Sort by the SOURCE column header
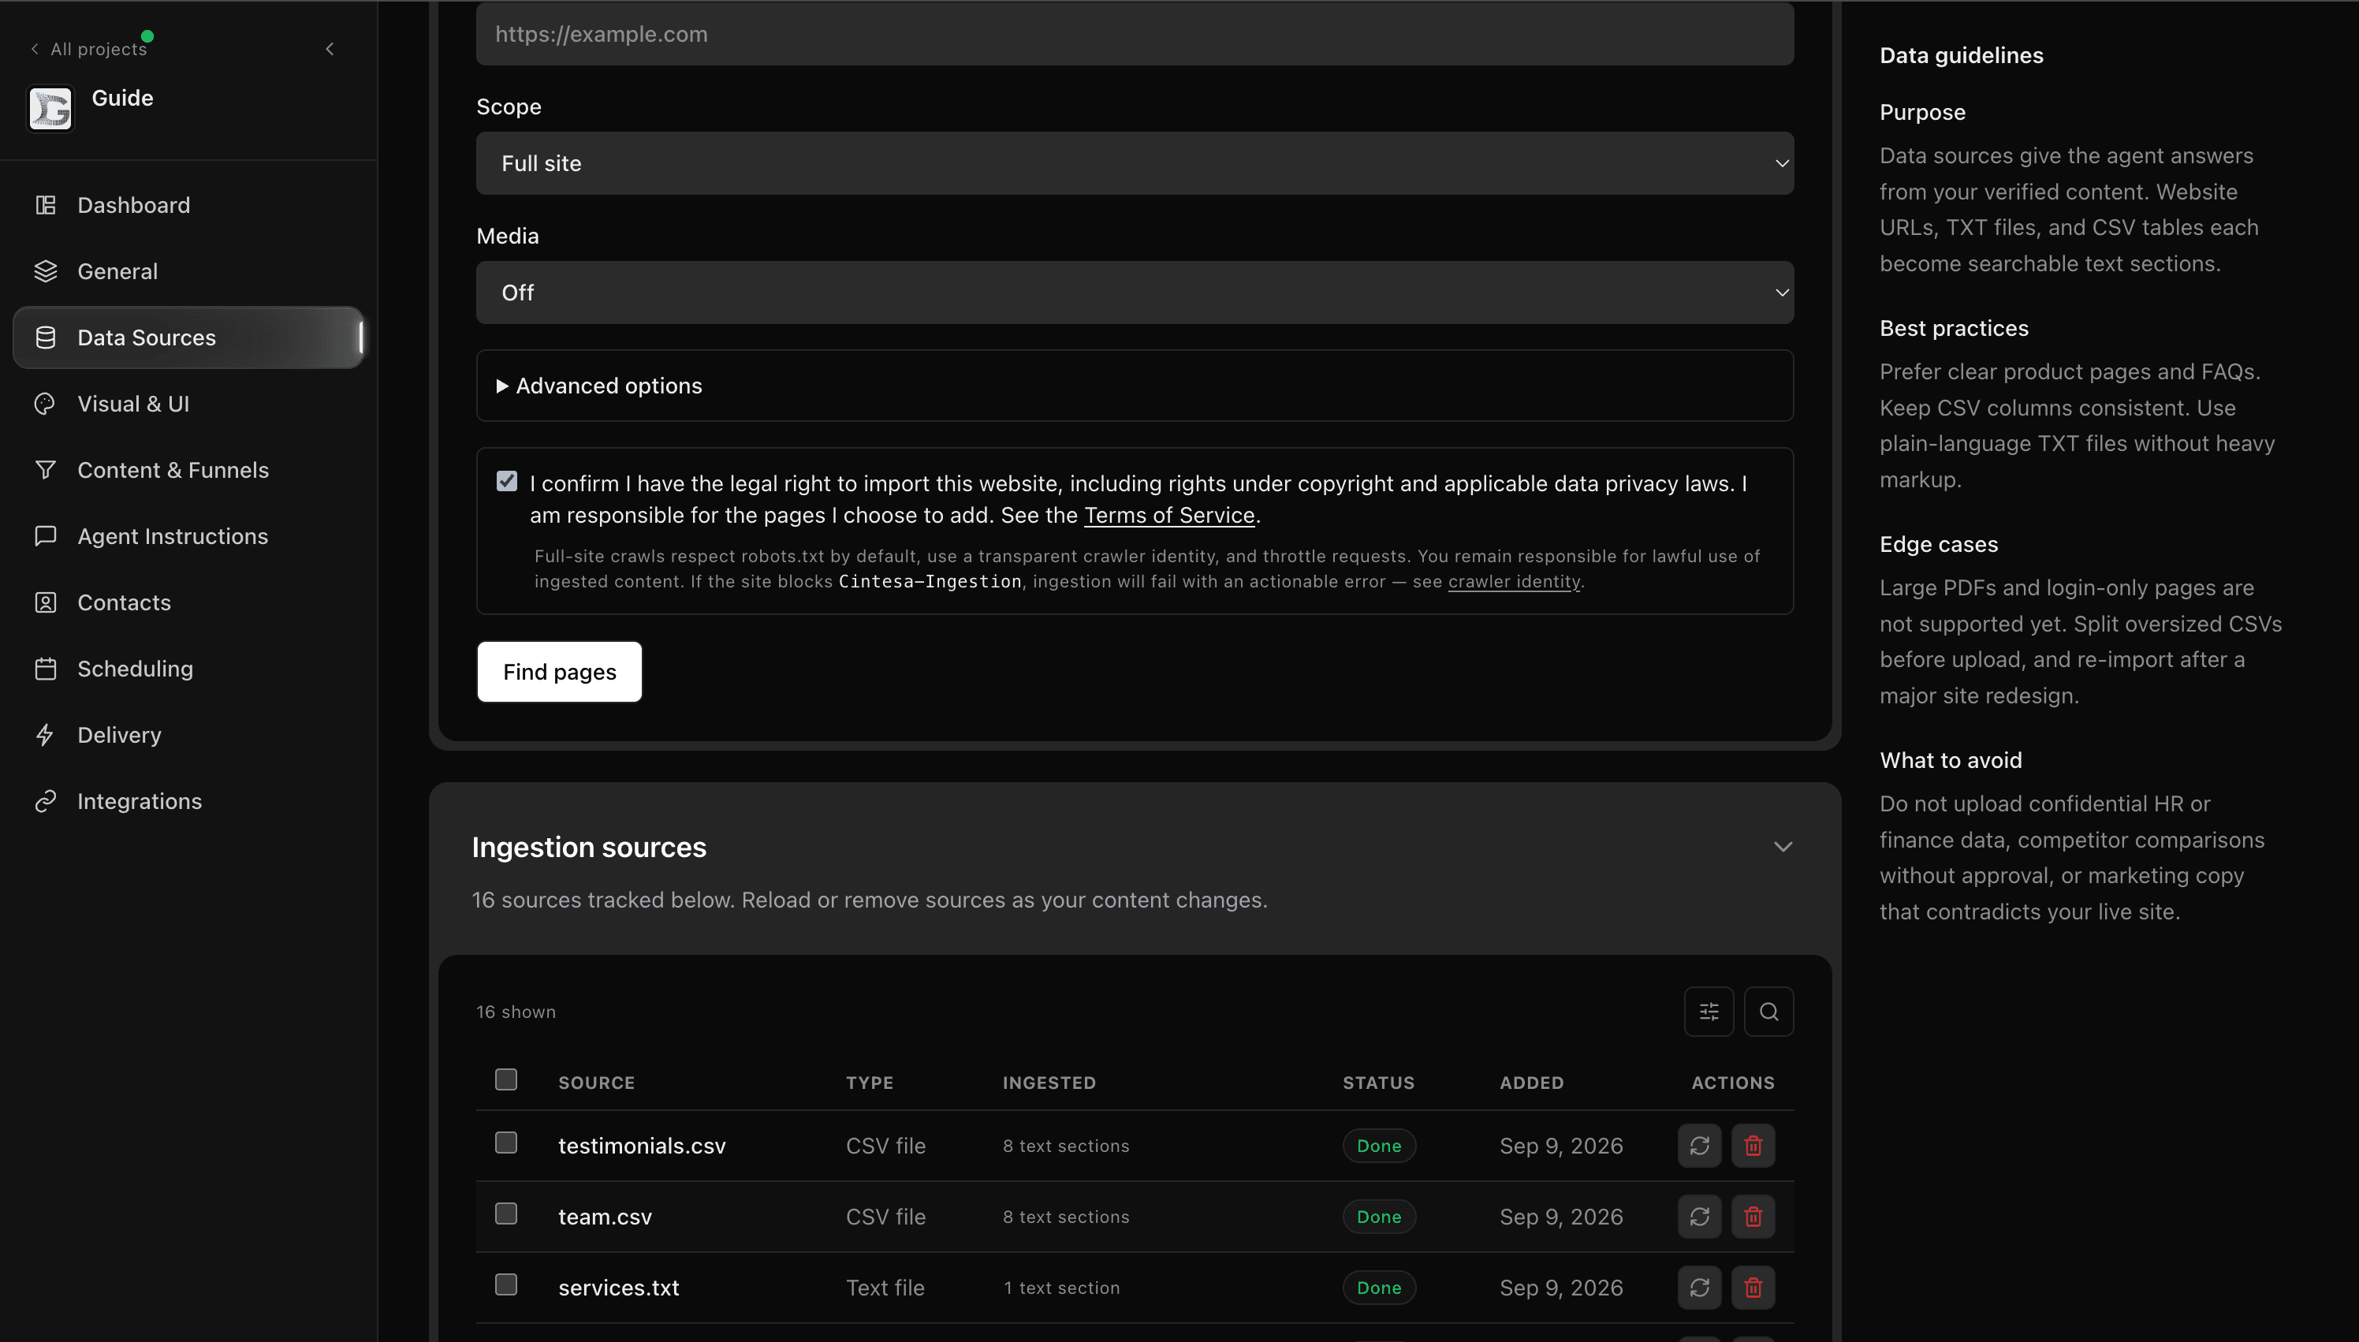 [x=596, y=1083]
